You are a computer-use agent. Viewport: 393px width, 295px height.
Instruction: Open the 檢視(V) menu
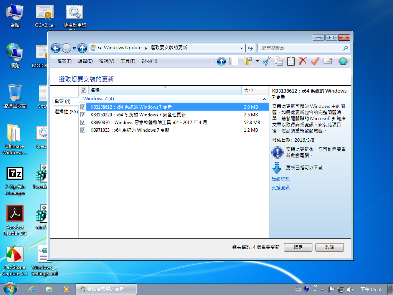click(107, 61)
